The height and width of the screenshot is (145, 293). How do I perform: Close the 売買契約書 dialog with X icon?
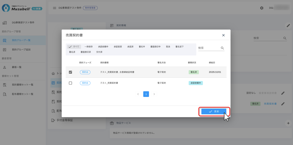(x=223, y=35)
